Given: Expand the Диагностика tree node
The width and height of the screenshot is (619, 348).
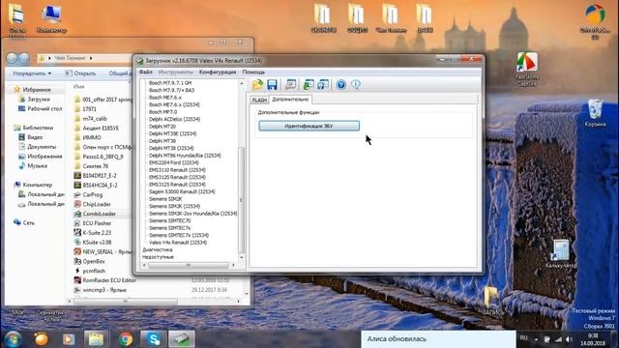Looking at the screenshot, I should (x=158, y=249).
